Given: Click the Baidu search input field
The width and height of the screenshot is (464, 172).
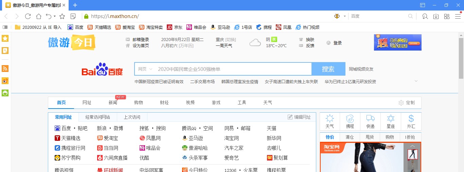Looking at the screenshot, I should pos(234,69).
